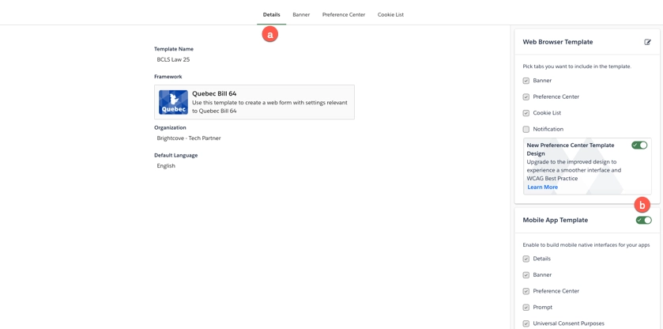The height and width of the screenshot is (329, 663).
Task: Open the Preference Center tab
Action: (343, 14)
